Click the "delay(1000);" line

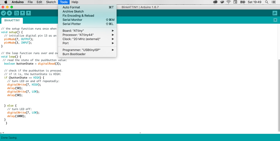[17, 116]
